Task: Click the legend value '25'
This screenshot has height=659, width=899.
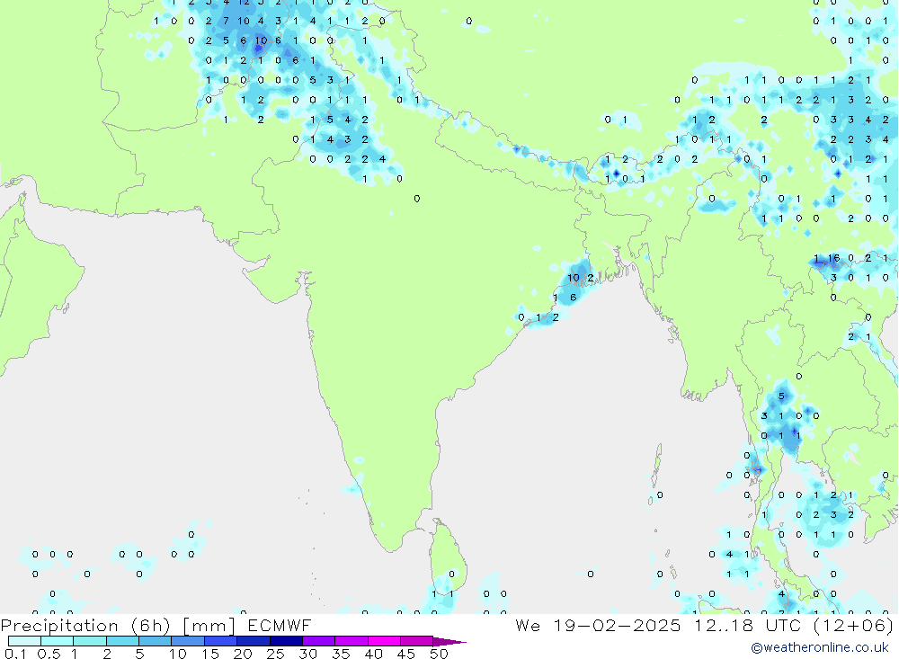Action: 276,654
